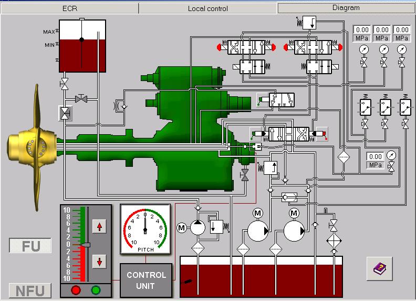Switch to the ECR tab
Image resolution: width=416 pixels, height=301 pixels.
click(69, 8)
